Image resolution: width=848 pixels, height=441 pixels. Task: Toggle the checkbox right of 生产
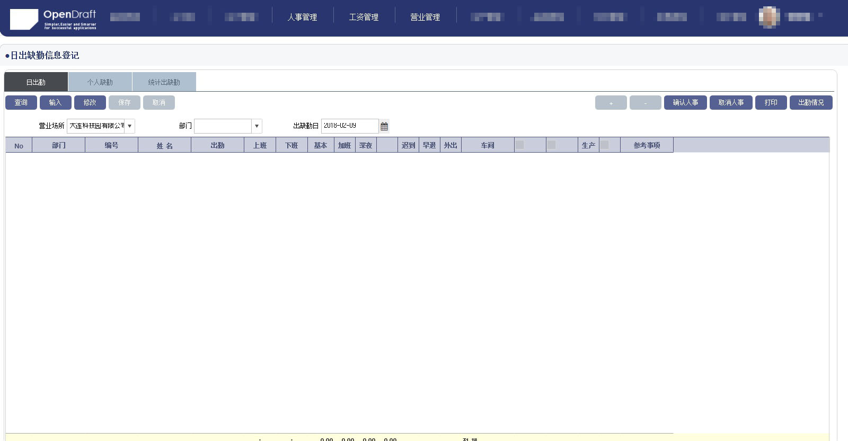pyautogui.click(x=604, y=145)
